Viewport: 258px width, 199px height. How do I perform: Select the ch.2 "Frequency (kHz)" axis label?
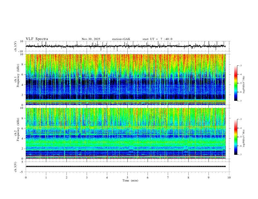(x=18, y=129)
